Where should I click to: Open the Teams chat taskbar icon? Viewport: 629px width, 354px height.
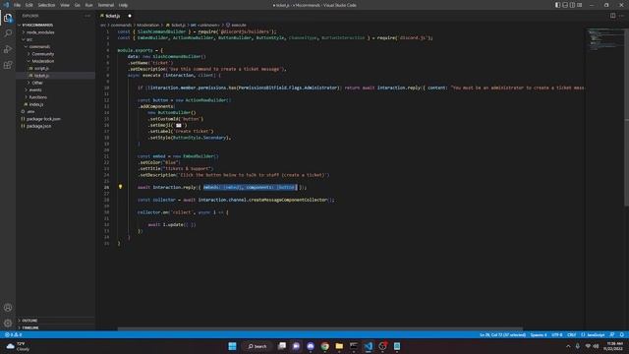[x=296, y=346]
